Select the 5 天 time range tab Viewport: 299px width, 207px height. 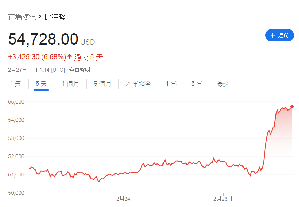(x=41, y=84)
